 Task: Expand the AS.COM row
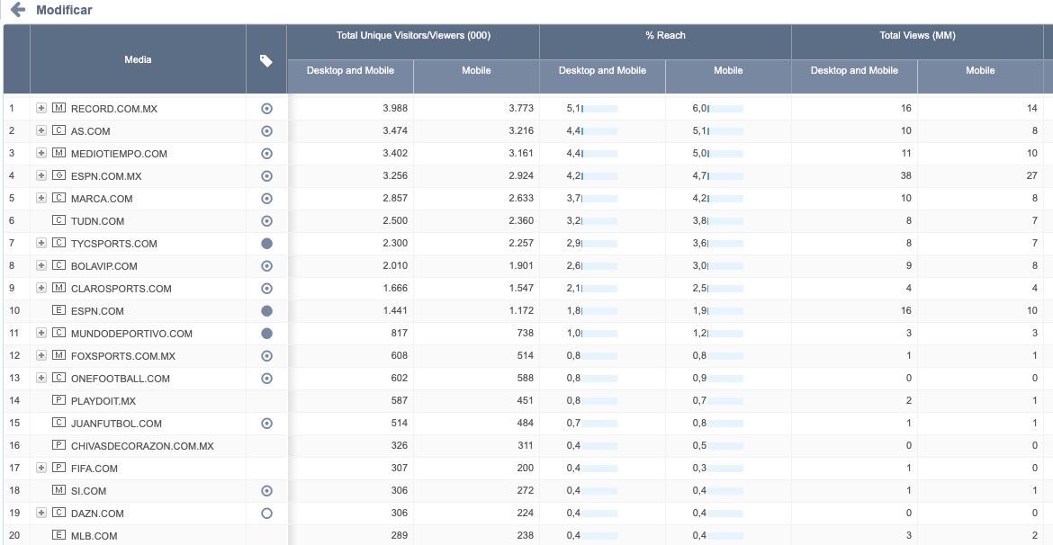point(41,131)
